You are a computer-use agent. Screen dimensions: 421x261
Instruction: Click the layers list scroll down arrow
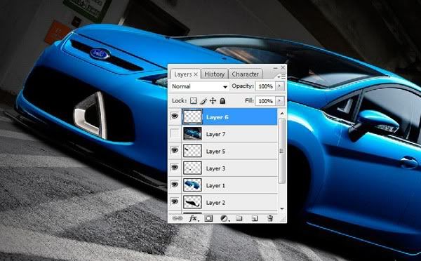(281, 208)
